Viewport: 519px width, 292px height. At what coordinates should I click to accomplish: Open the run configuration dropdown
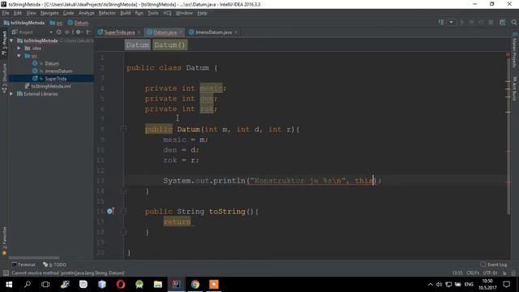[451, 22]
